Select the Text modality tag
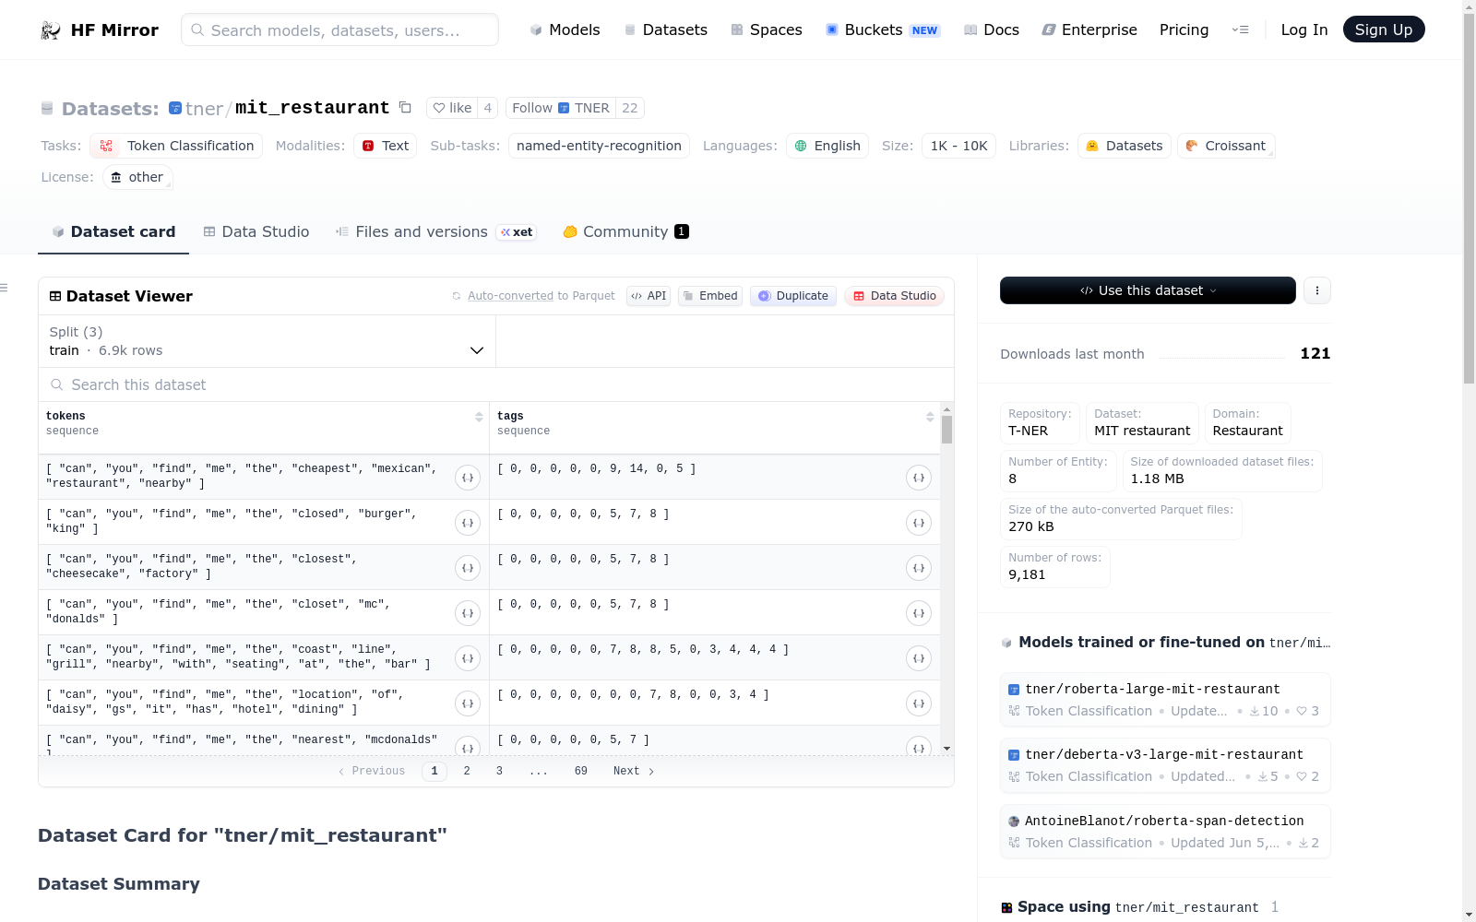 [x=386, y=146]
